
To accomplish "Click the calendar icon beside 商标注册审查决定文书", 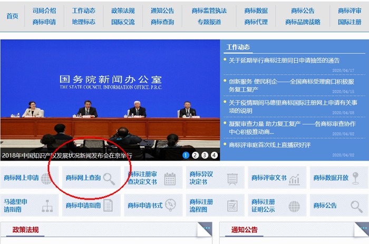I will [x=170, y=179].
